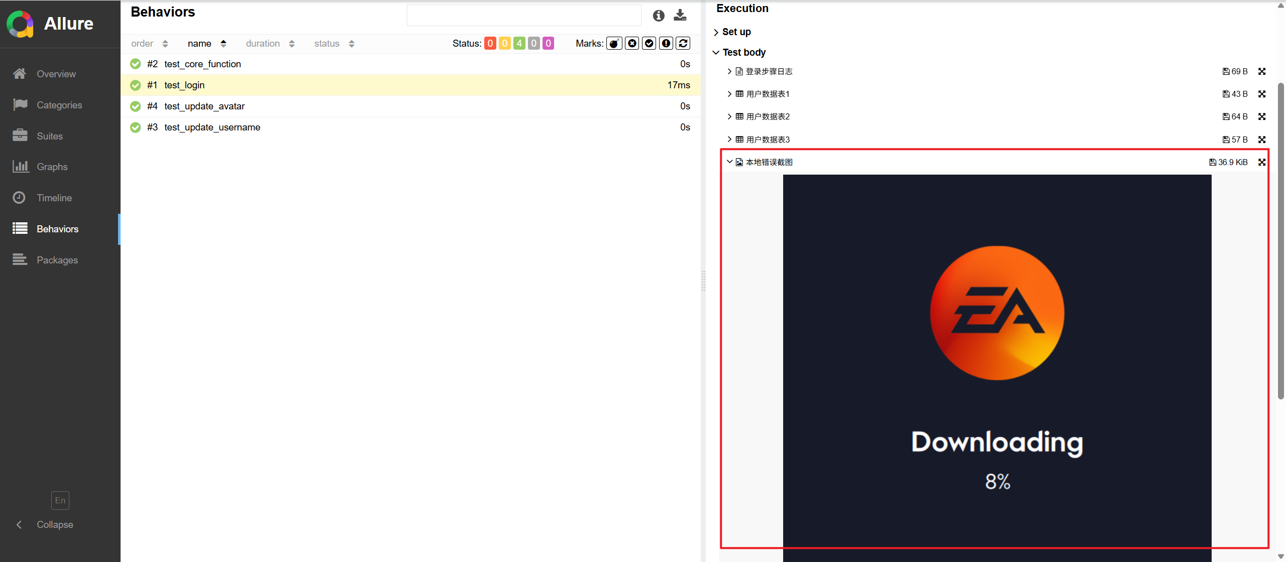
Task: Toggle the retries mark filter (refresh icon)
Action: pos(683,44)
